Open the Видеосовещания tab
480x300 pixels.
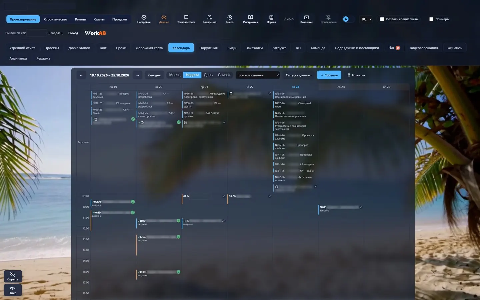pos(424,48)
